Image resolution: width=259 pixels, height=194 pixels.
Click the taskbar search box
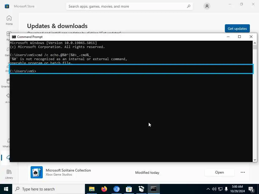(49, 189)
